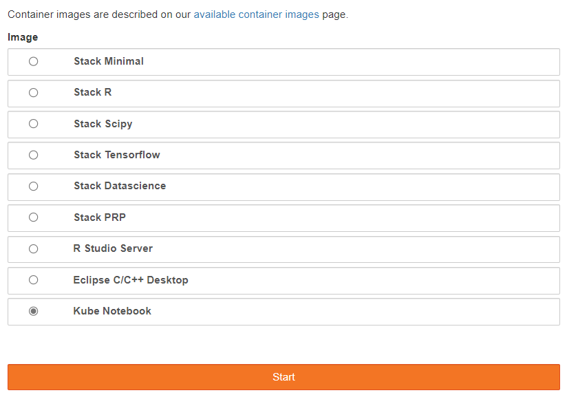Click the Stack Minimal label text

109,61
